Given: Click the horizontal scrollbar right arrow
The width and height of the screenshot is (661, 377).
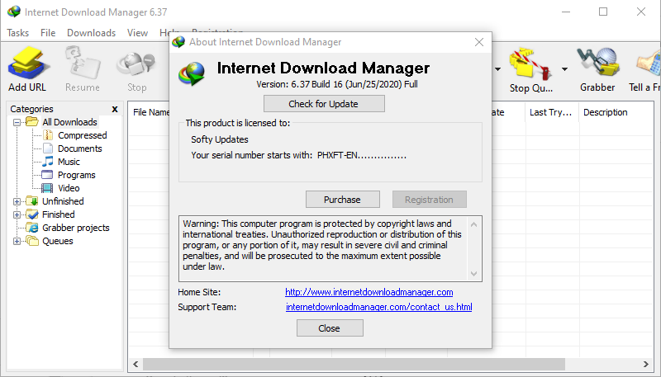Looking at the screenshot, I should click(646, 364).
